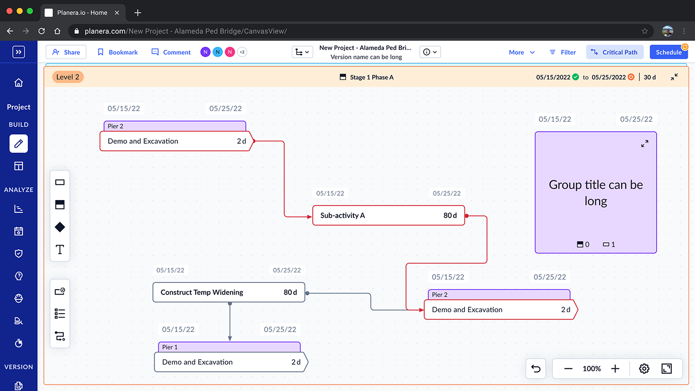Select the Sub-activity A node
This screenshot has width=695, height=391.
389,216
